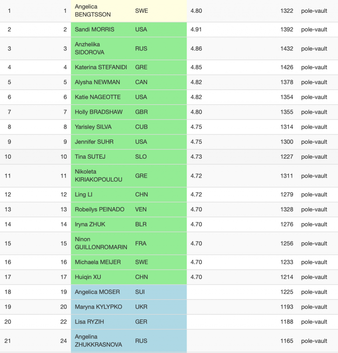This screenshot has height=353, width=338.
Task: Open Nikoleta KIRIAKOPOULOU entry
Action: [99, 175]
